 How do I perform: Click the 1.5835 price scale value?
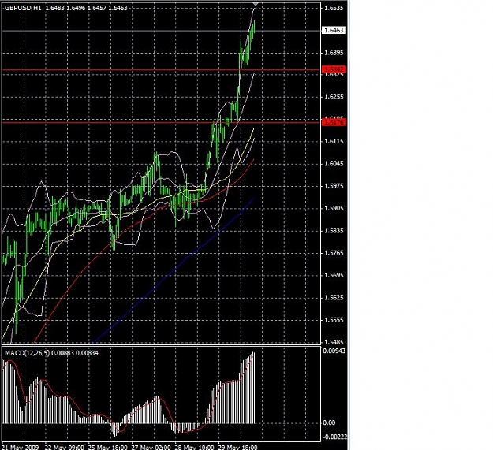pyautogui.click(x=334, y=230)
